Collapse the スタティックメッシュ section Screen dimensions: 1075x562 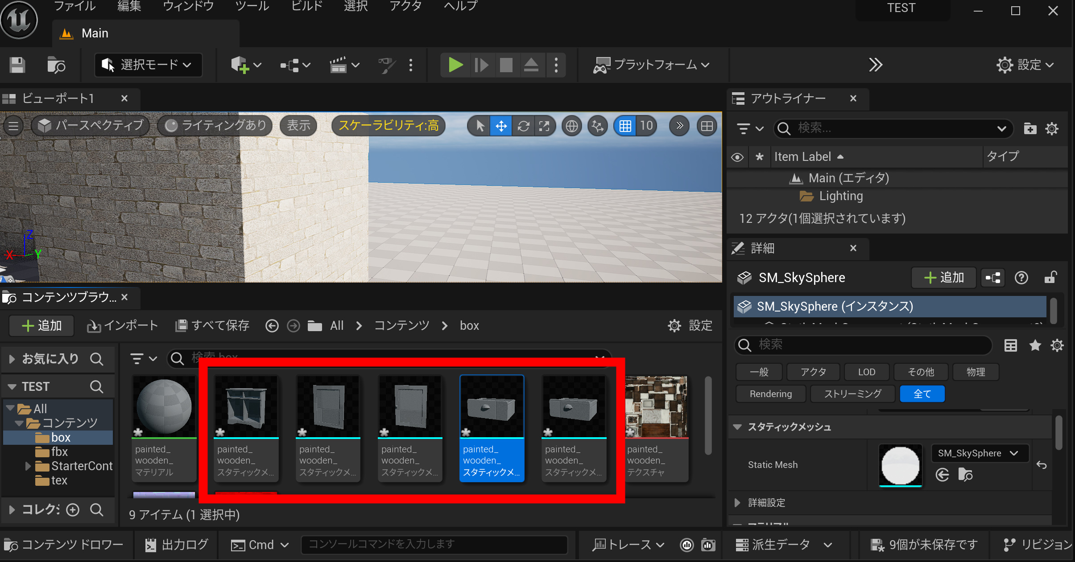coord(737,427)
